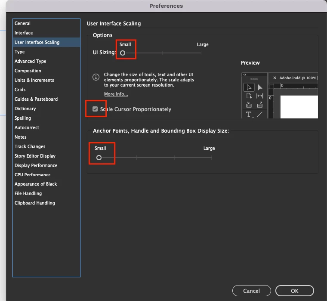Select the Page tool in Preview
This screenshot has width=327, height=301.
tap(249, 96)
